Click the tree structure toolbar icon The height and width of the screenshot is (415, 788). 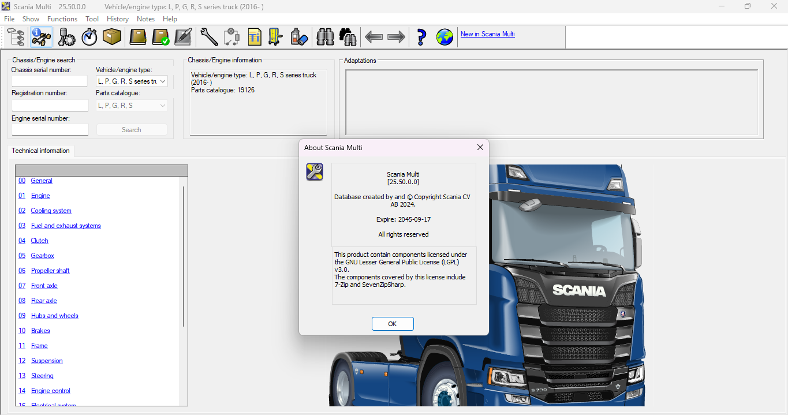click(x=16, y=38)
